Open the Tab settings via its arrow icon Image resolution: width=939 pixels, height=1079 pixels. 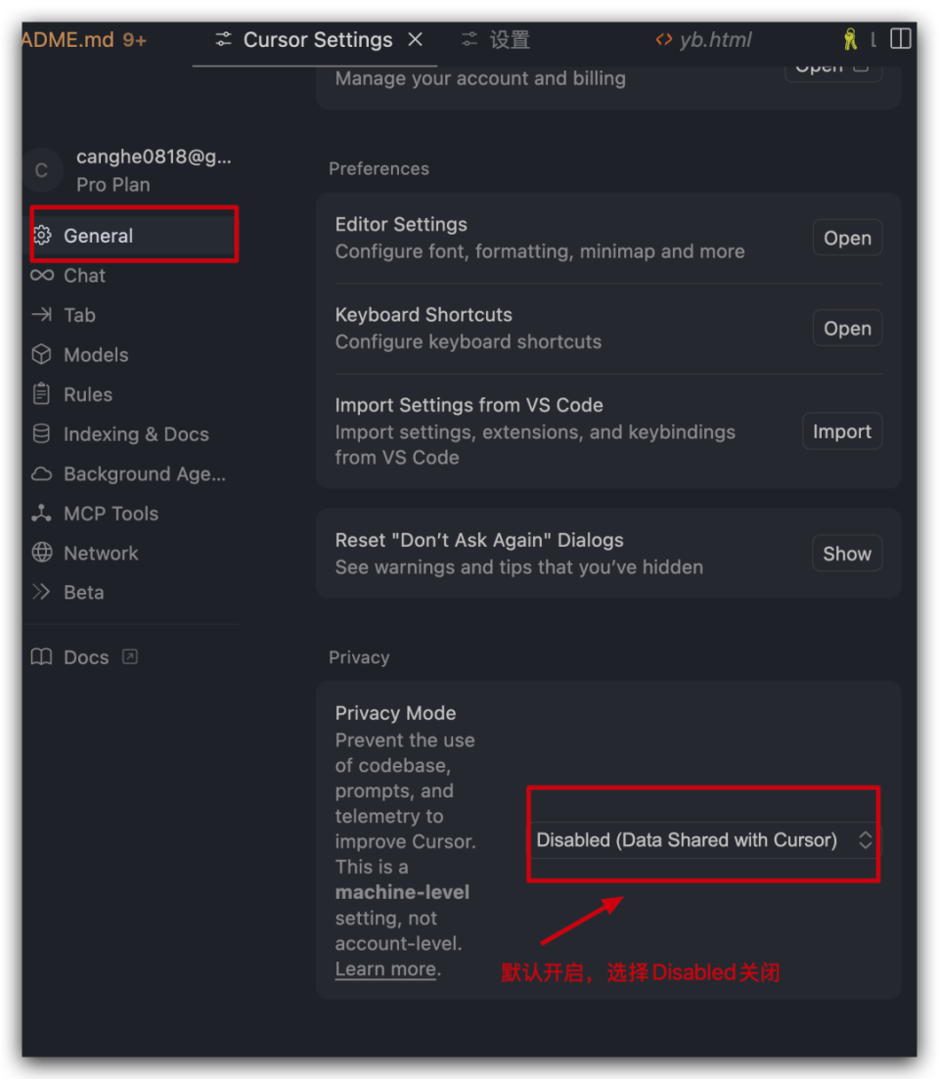point(41,315)
